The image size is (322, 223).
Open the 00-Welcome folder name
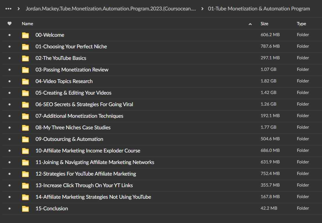[x=50, y=35]
